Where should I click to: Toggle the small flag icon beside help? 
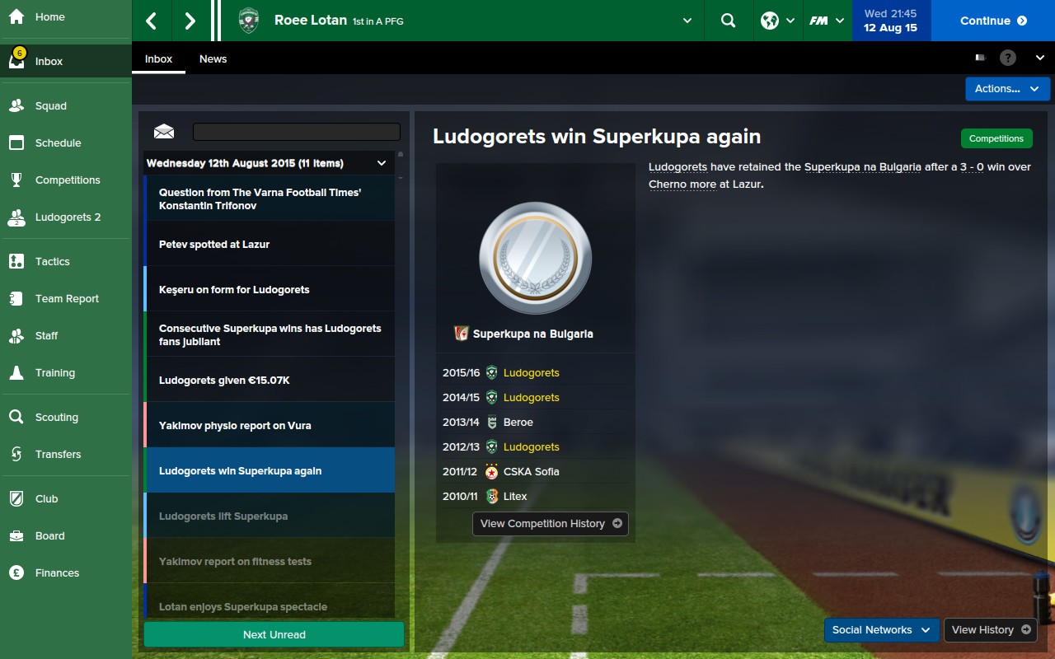point(981,58)
